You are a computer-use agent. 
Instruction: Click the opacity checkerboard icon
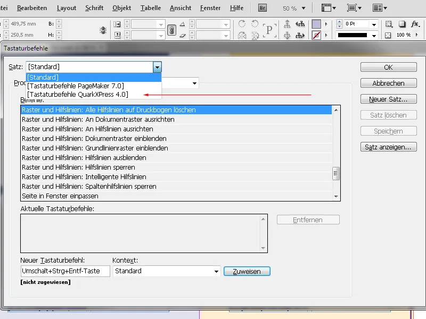[x=388, y=35]
